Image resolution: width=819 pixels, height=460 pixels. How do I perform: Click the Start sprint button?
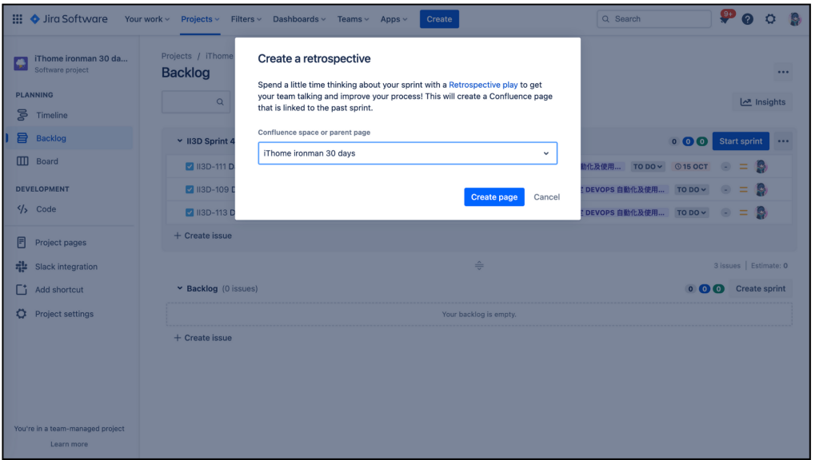coord(741,141)
